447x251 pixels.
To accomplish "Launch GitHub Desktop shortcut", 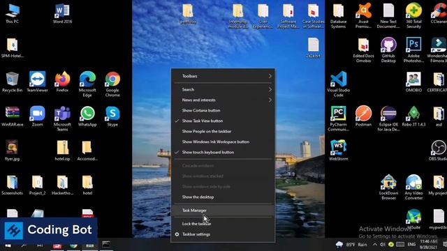I will 388,50.
